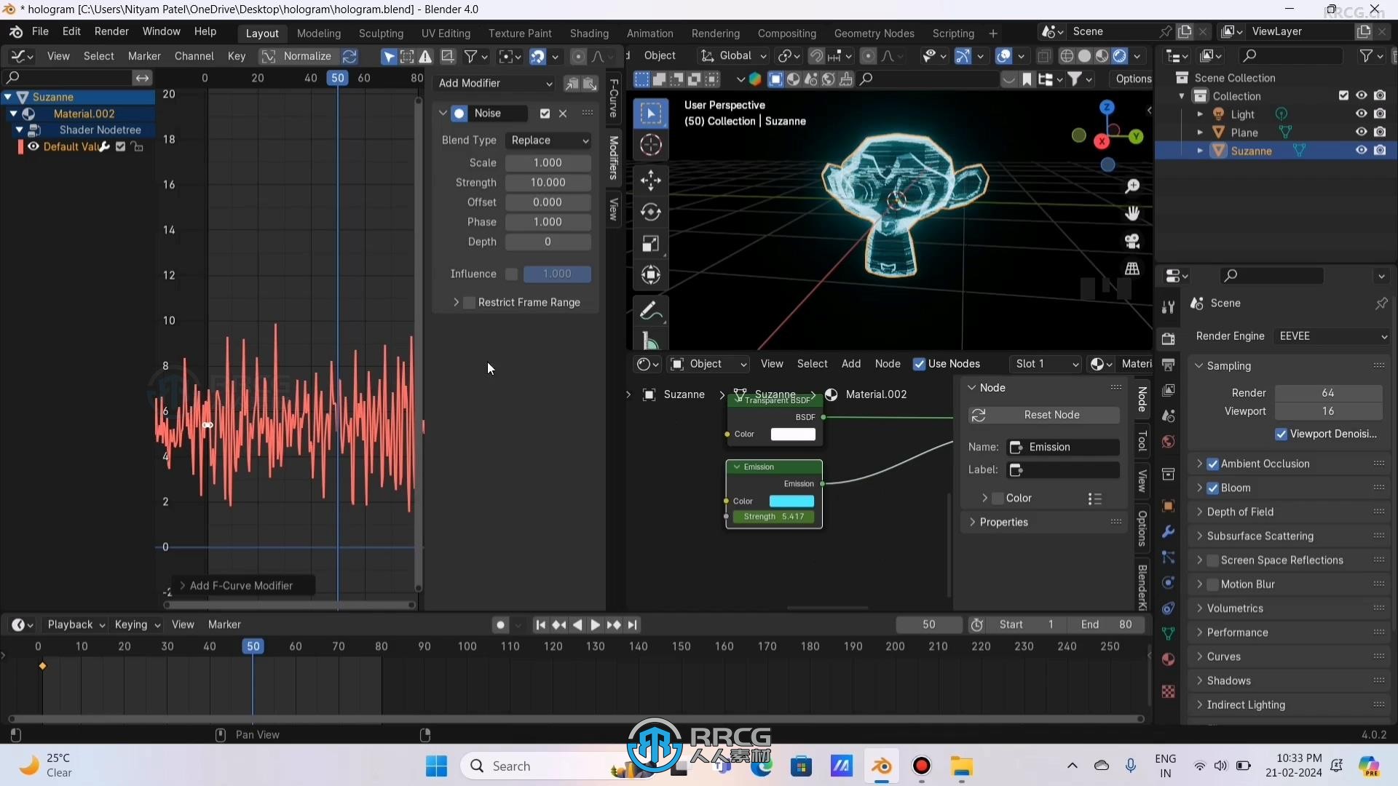This screenshot has height=786, width=1398.
Task: Switch to the Shading workspace tab
Action: (589, 33)
